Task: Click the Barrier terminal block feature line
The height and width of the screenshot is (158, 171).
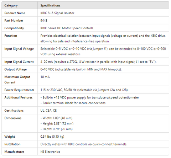Action: click(x=73, y=103)
